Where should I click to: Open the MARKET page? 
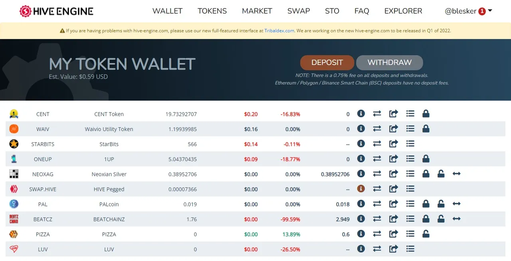coord(257,11)
